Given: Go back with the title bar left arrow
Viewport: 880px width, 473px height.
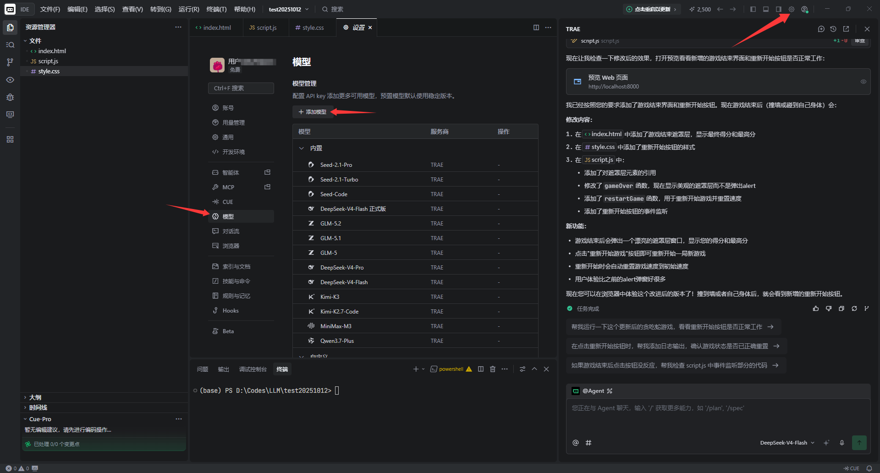Looking at the screenshot, I should click(x=720, y=9).
